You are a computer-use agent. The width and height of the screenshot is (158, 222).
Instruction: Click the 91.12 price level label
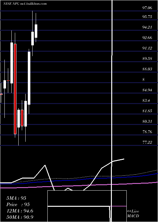[147, 48]
